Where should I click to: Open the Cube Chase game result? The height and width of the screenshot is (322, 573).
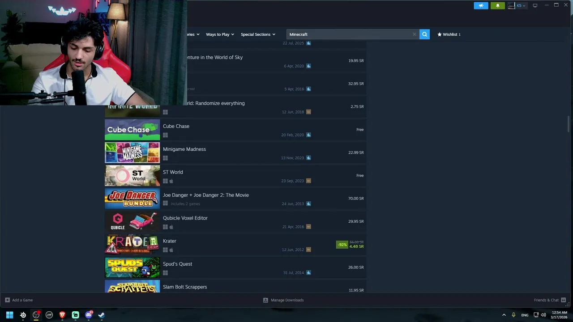(x=235, y=130)
